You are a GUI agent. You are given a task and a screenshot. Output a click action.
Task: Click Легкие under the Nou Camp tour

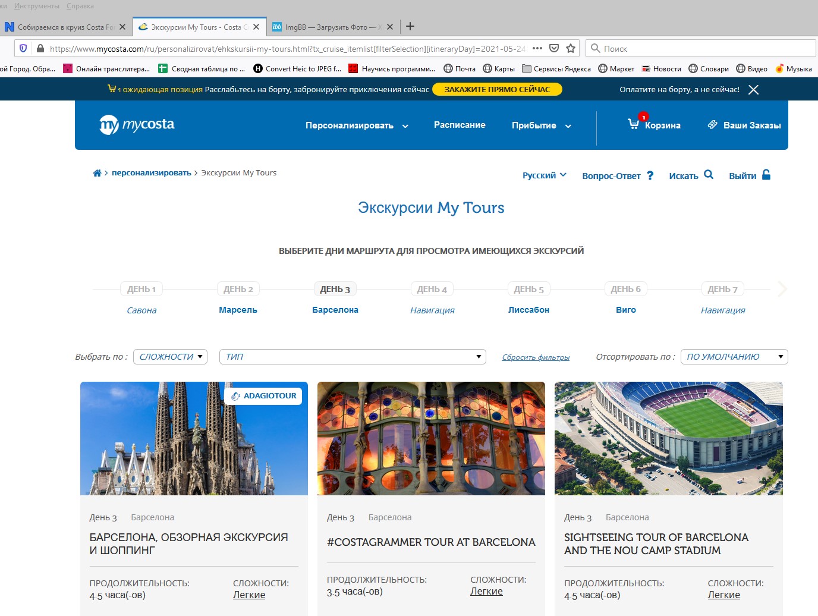pos(723,595)
